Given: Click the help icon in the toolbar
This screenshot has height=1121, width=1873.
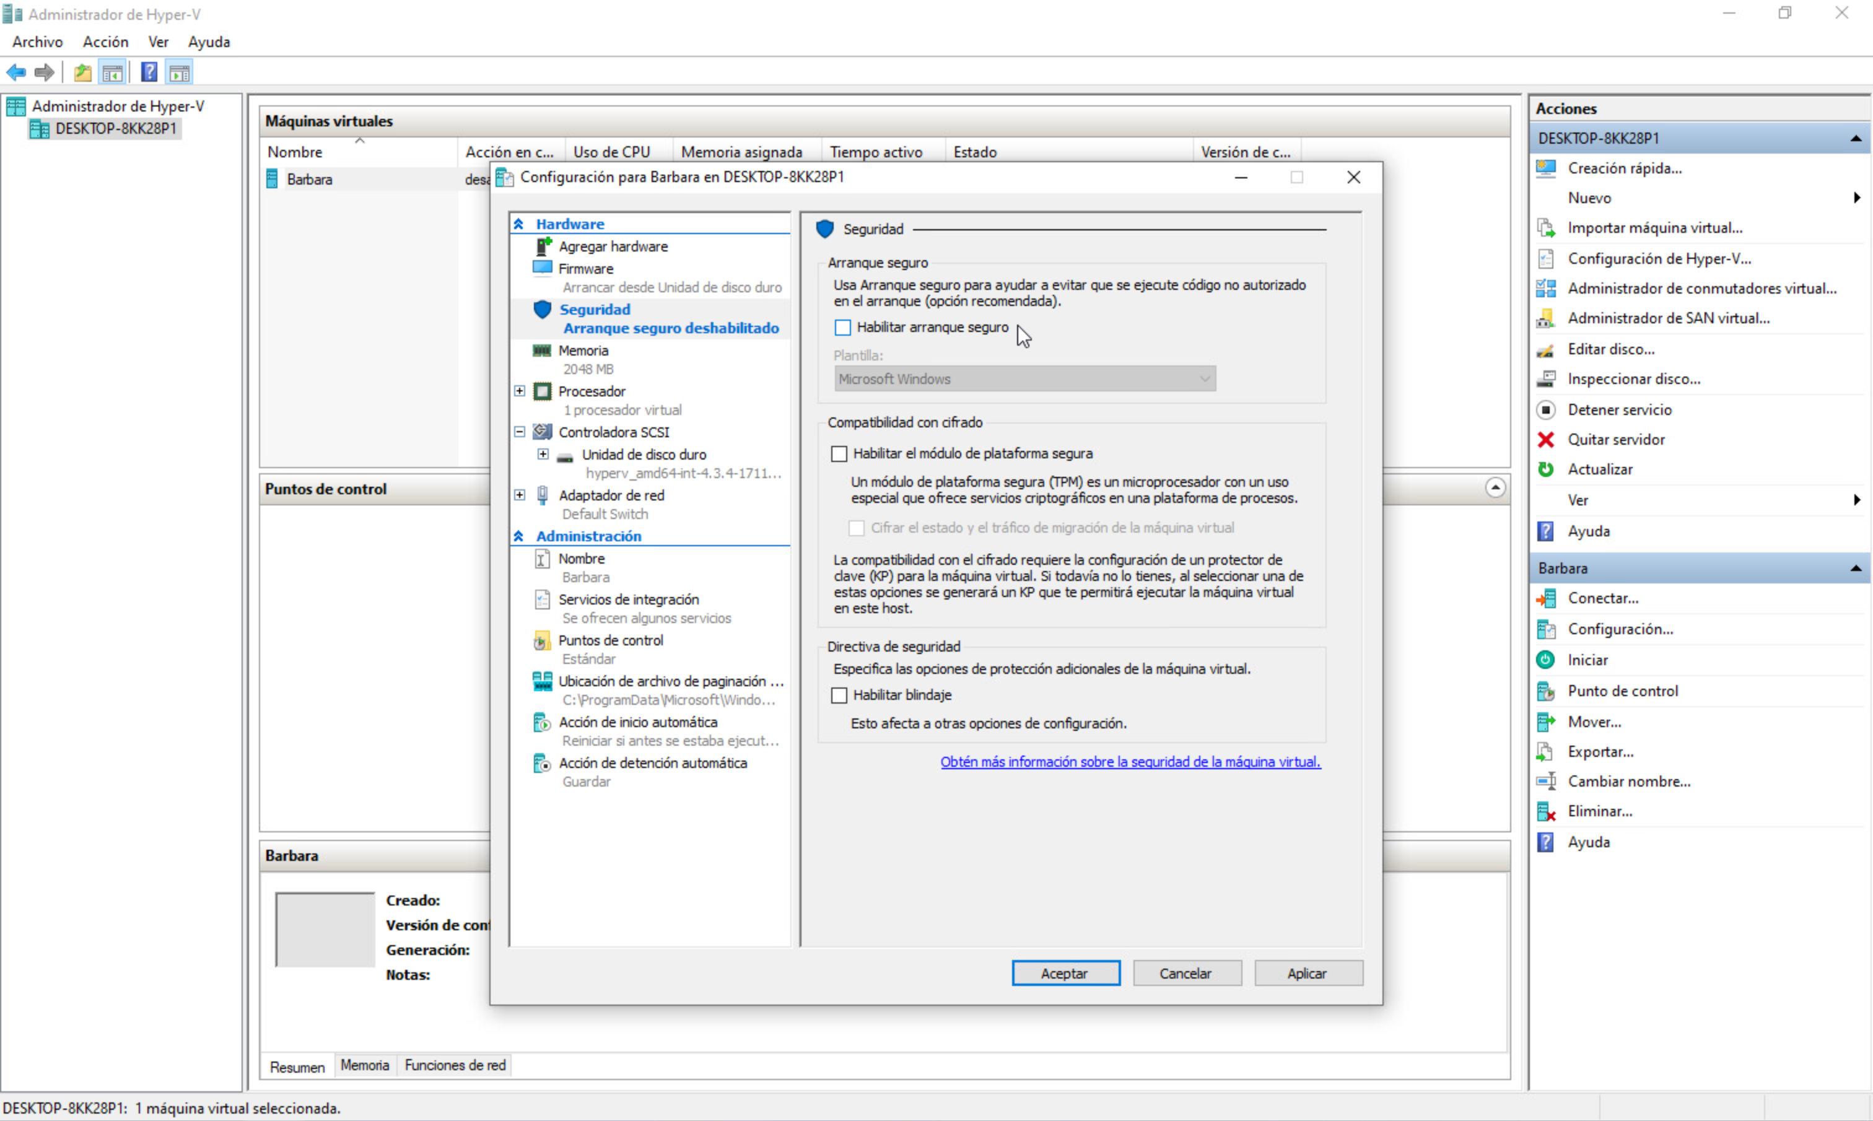Looking at the screenshot, I should pyautogui.click(x=149, y=72).
